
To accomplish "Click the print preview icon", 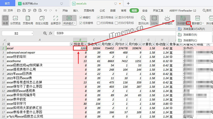I will coord(40,10).
